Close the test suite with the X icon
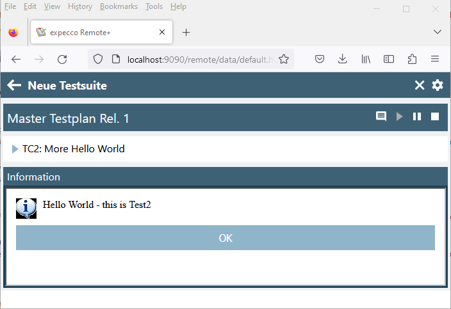 [420, 85]
